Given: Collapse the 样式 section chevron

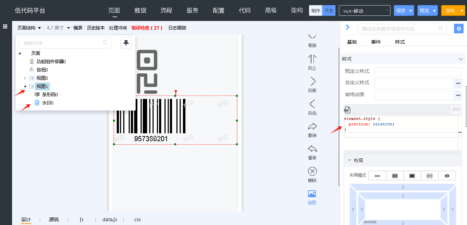Looking at the screenshot, I should coord(461,59).
